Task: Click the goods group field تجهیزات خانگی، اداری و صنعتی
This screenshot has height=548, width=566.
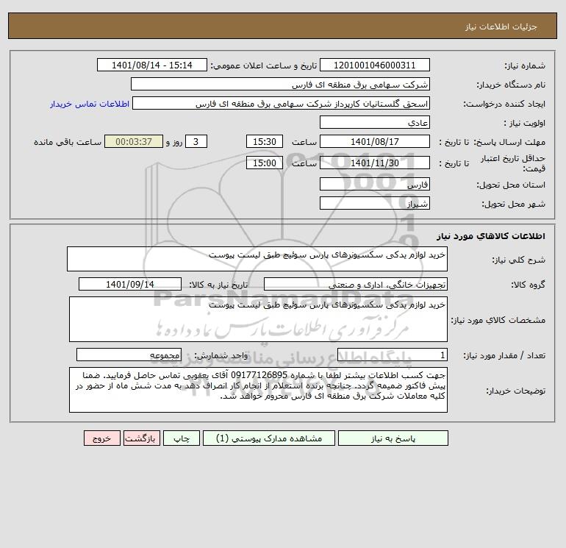Action: 356,284
